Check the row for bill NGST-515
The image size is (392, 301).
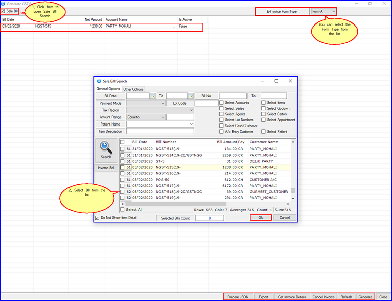coord(122,167)
